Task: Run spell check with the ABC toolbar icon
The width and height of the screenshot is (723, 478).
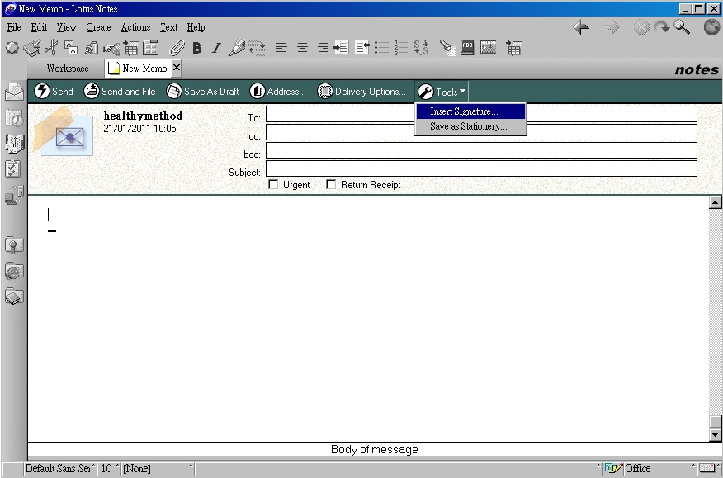Action: point(467,48)
